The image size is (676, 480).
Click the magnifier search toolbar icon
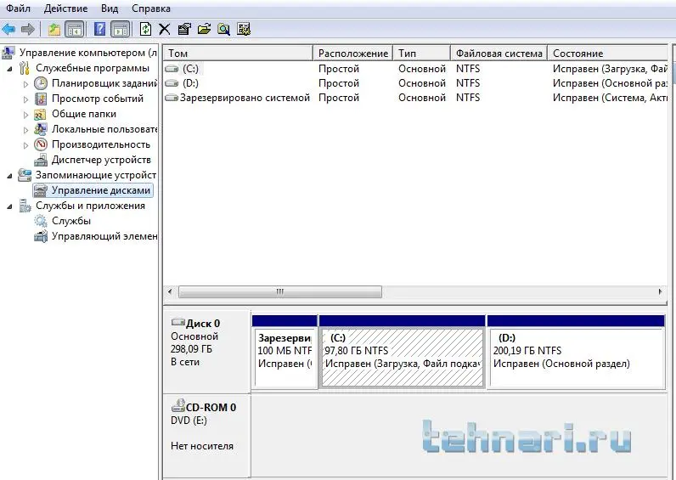(223, 30)
